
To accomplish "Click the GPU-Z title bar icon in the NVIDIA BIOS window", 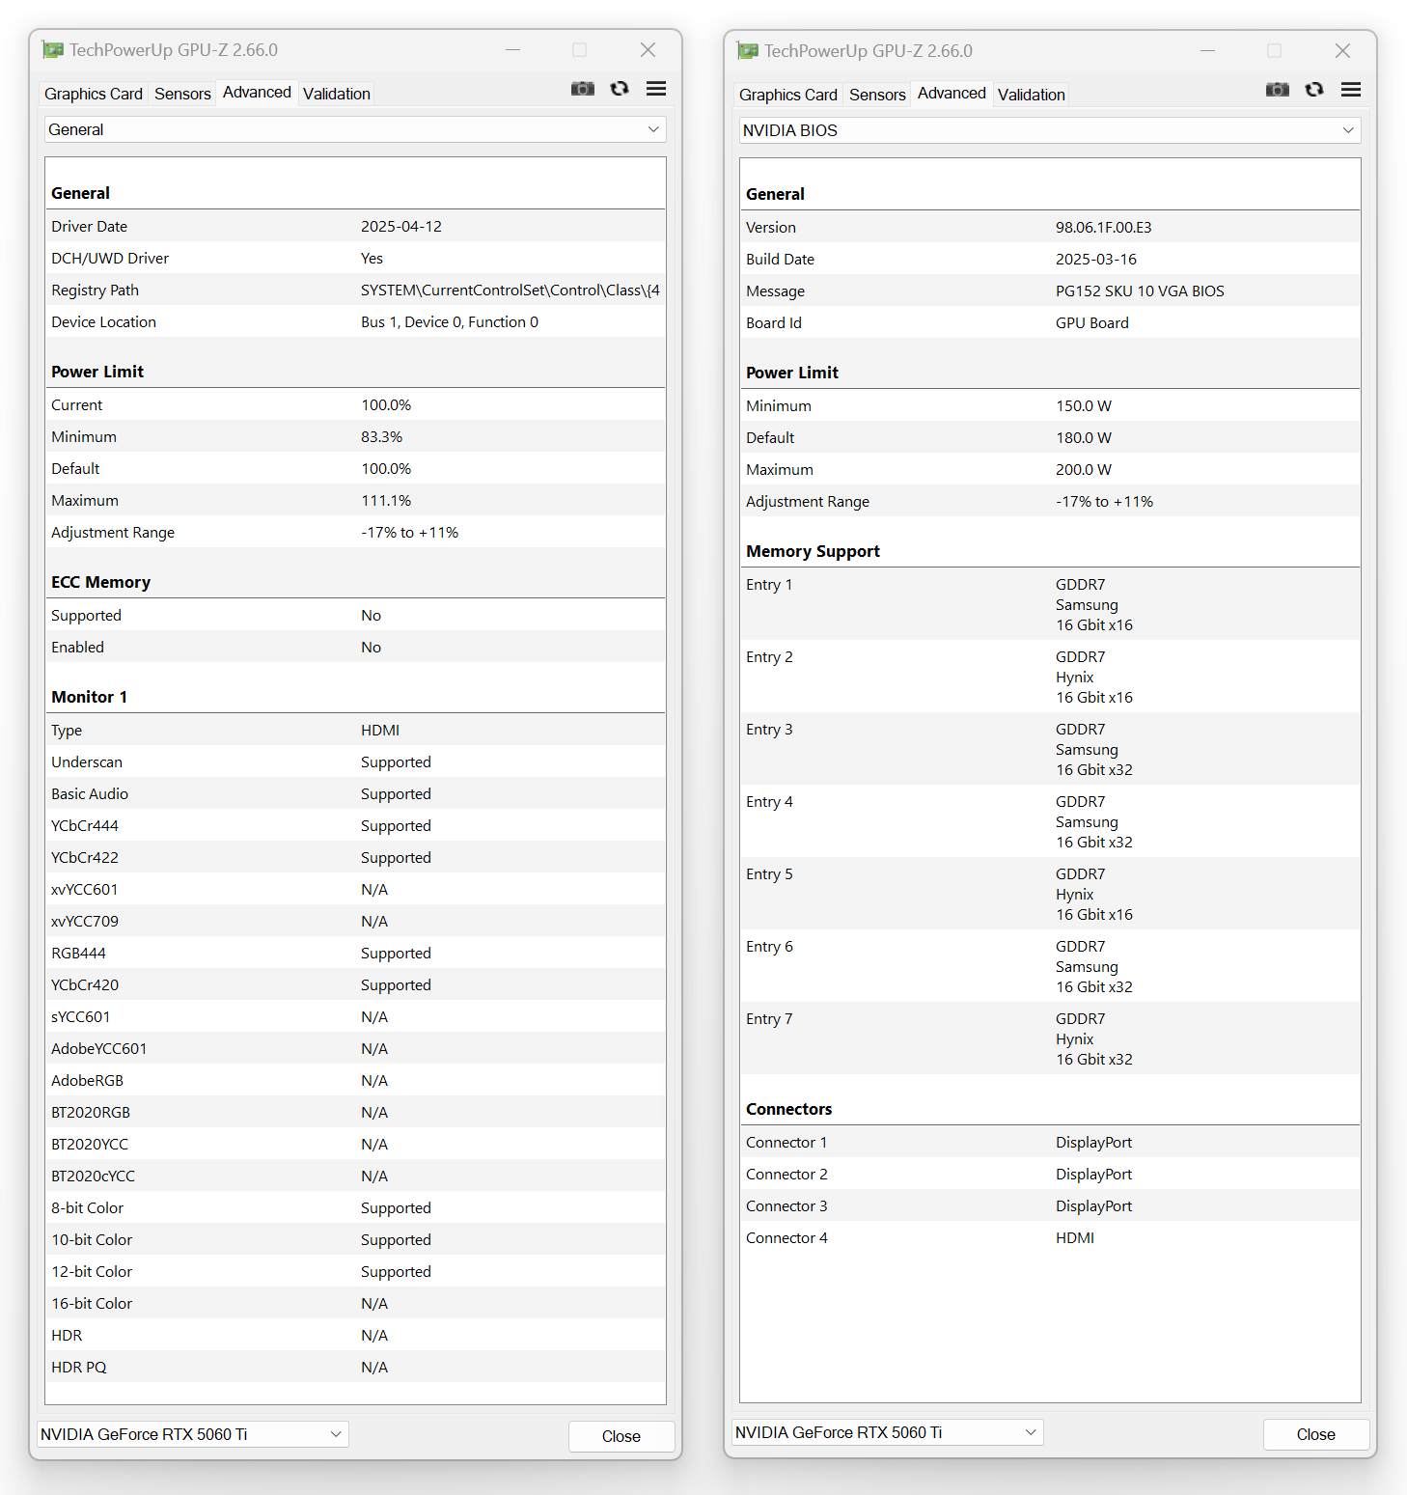I will 748,51.
